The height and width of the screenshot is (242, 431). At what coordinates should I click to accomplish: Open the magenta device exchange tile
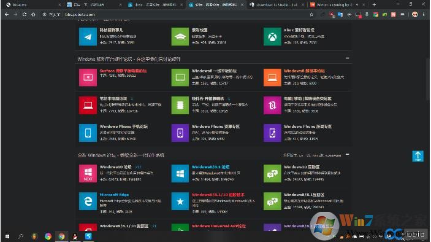click(272, 105)
